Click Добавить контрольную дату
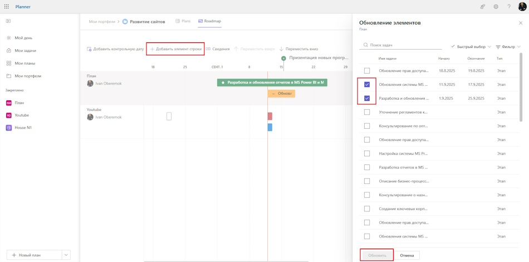The width and height of the screenshot is (529, 262). [x=115, y=49]
